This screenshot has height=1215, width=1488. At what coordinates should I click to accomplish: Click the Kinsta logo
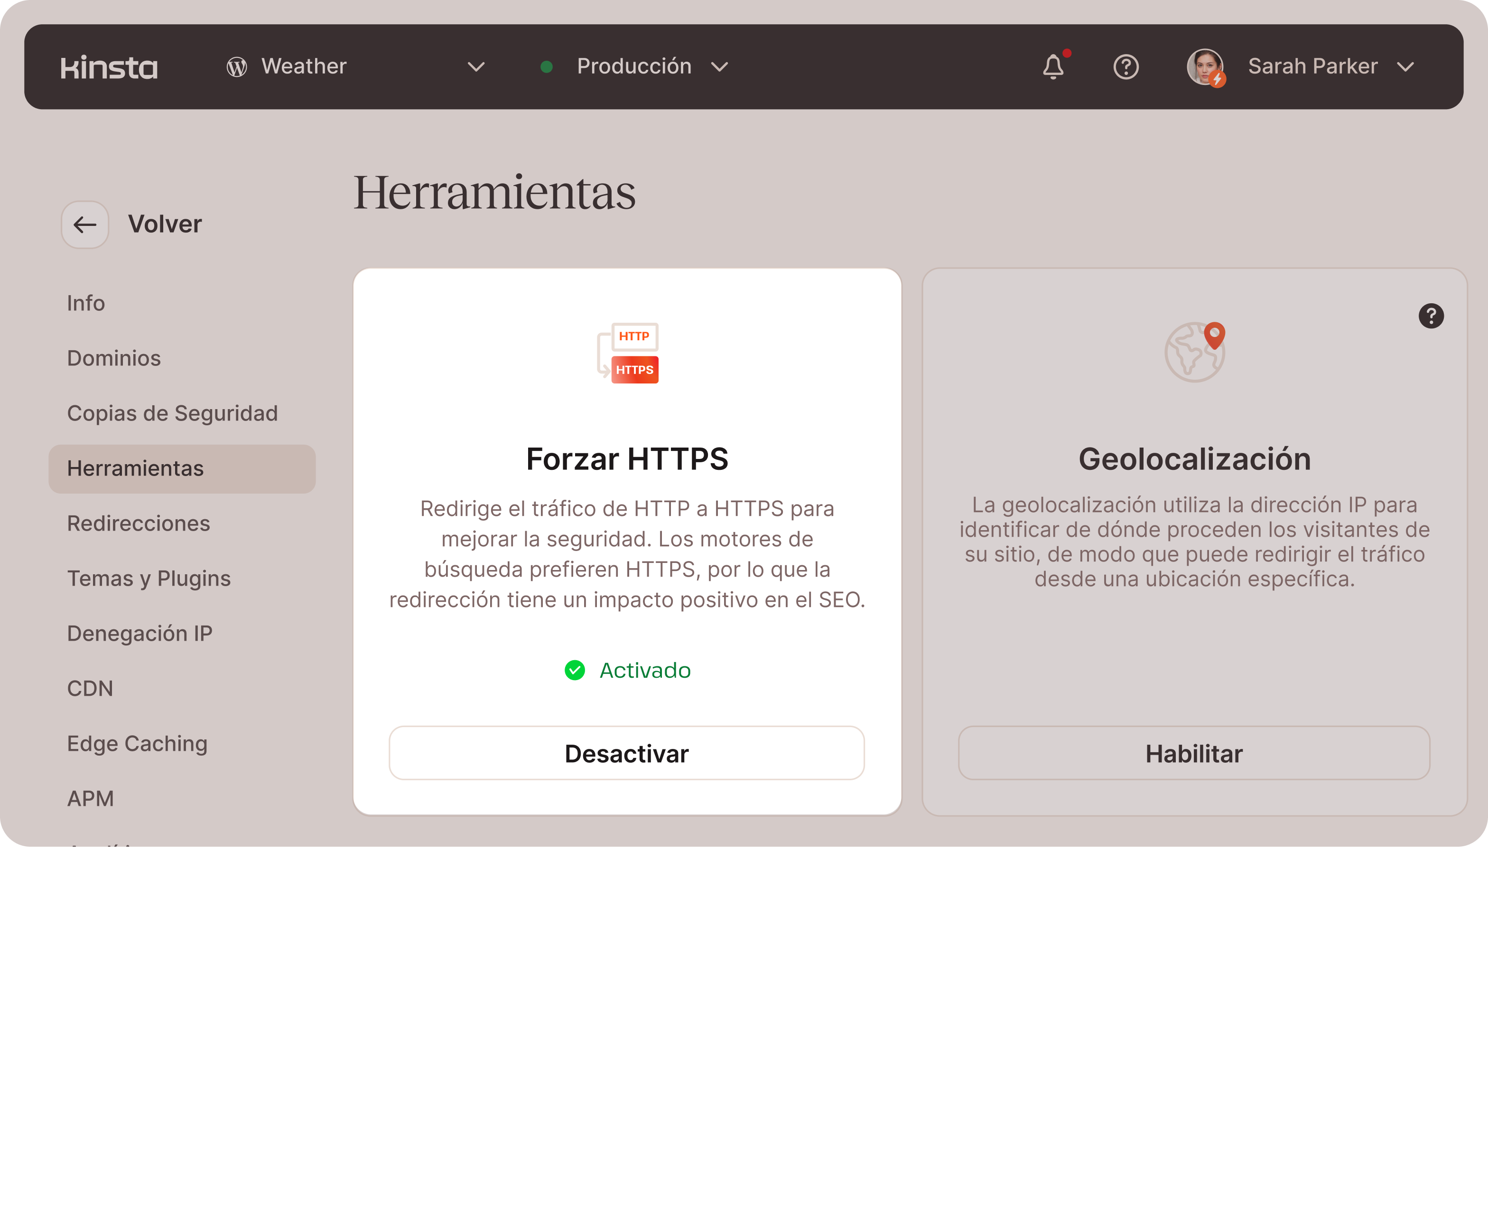point(109,67)
